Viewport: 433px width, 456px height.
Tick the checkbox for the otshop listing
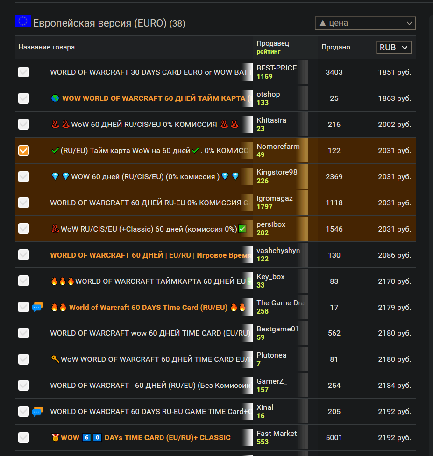pos(23,98)
